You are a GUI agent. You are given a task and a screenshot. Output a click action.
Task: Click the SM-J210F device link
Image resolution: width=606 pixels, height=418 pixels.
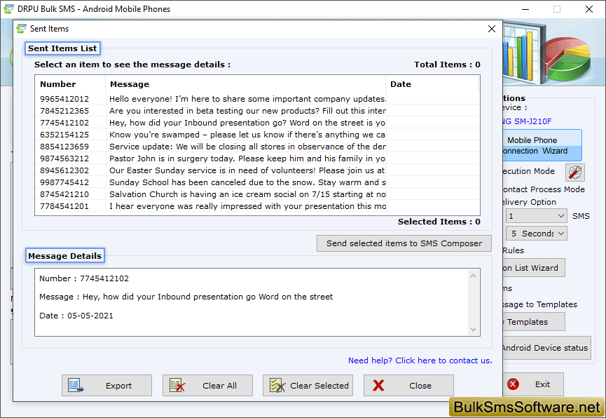527,121
